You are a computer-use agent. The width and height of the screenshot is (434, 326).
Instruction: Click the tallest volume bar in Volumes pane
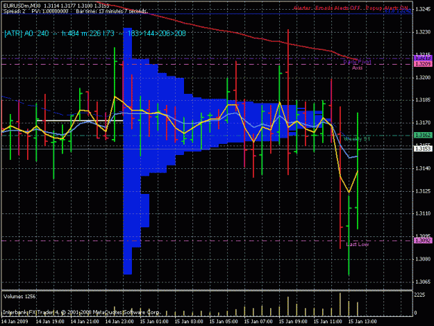340,304
